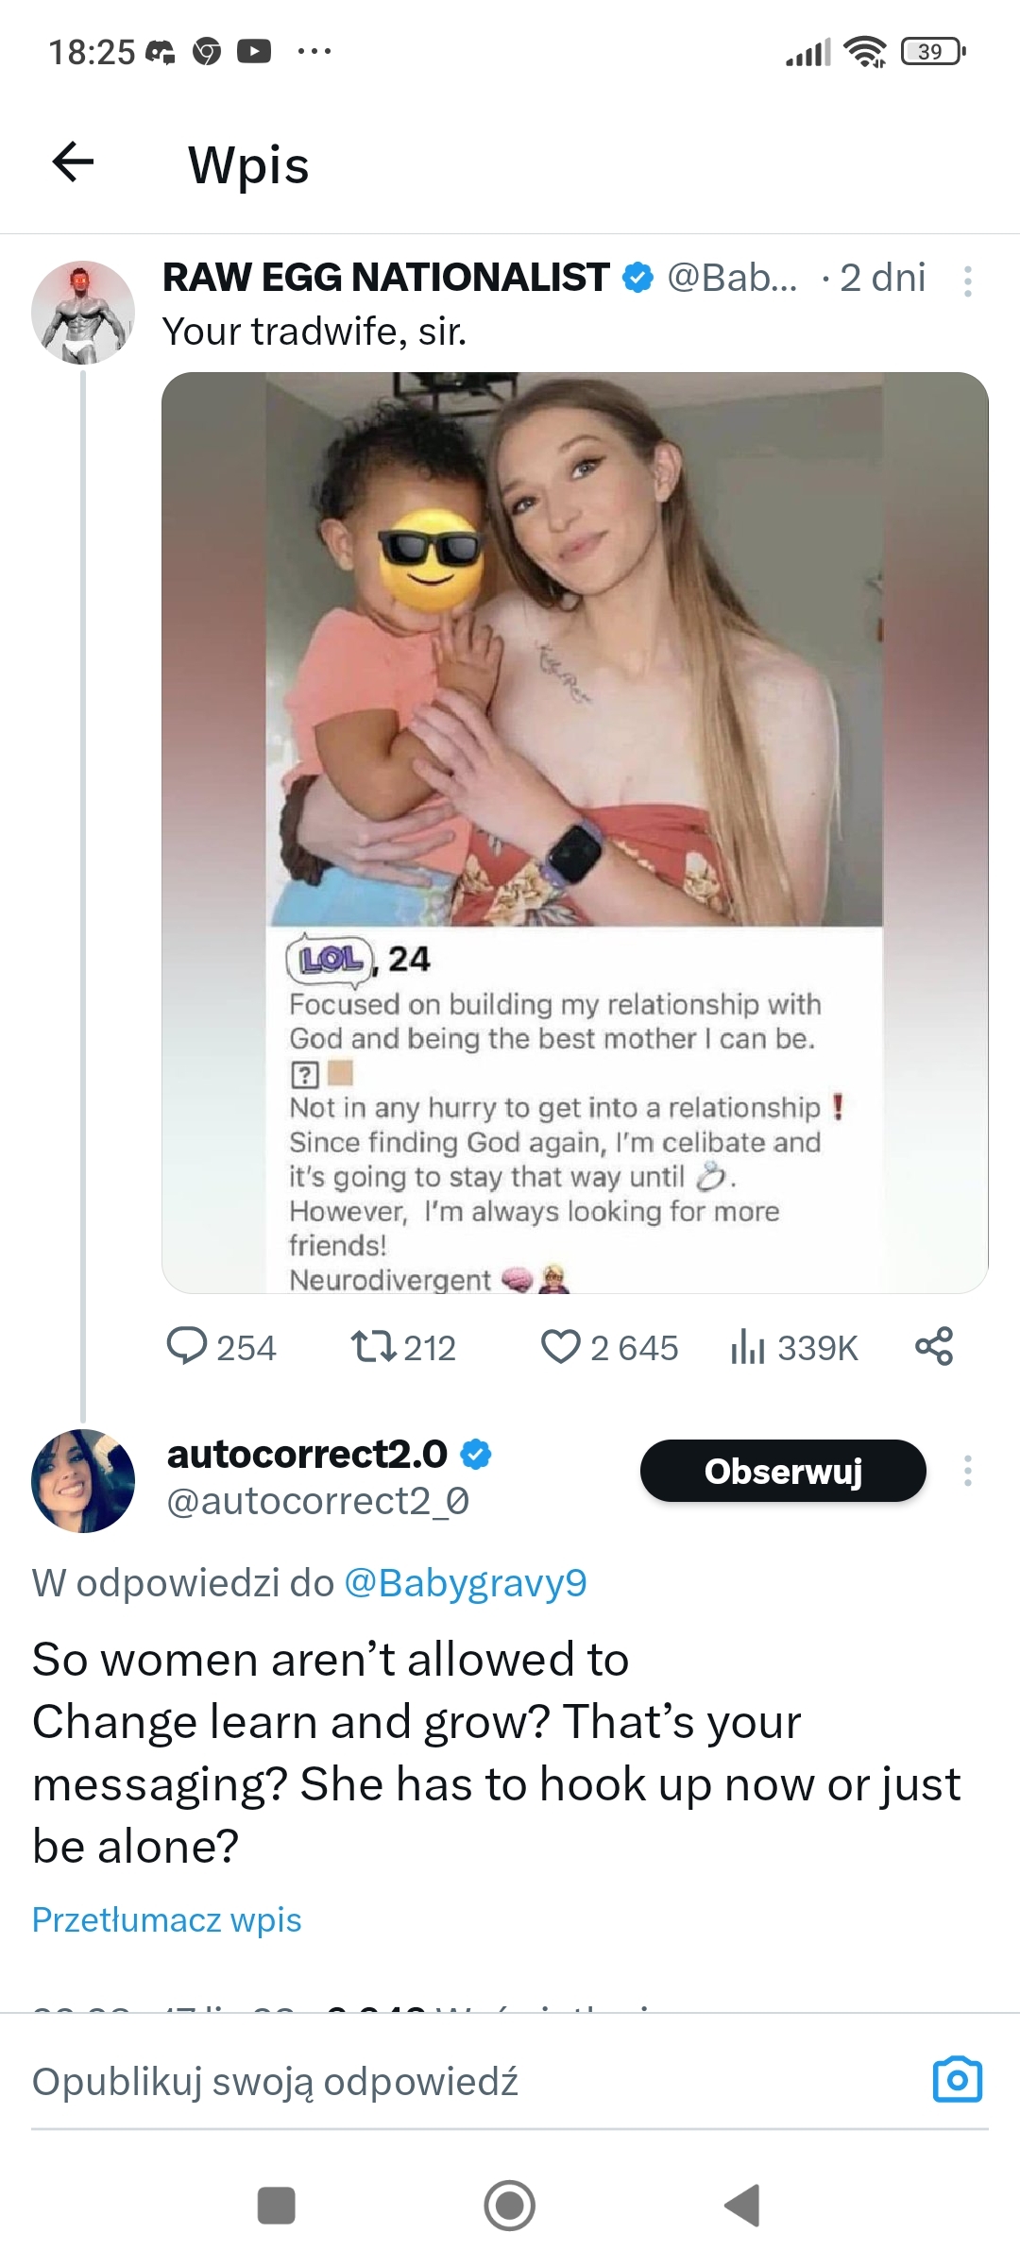Open more options for top post
The image size is (1020, 2267).
coord(967,281)
